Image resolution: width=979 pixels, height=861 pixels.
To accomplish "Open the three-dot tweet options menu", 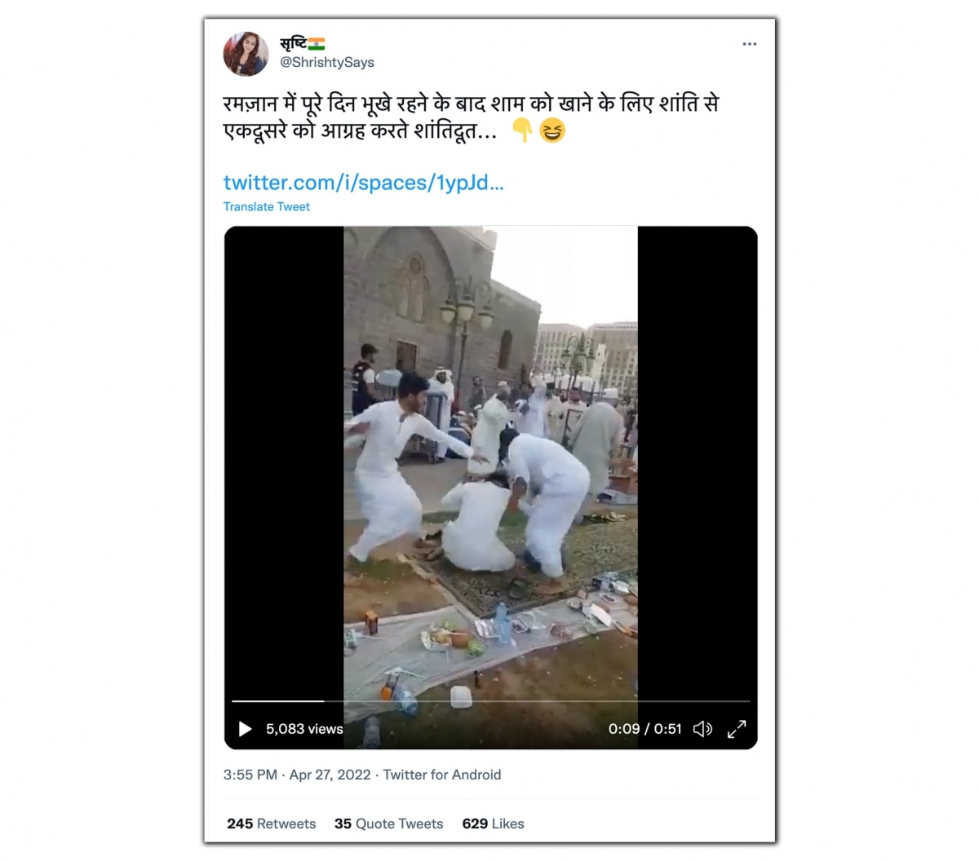I will (x=749, y=44).
